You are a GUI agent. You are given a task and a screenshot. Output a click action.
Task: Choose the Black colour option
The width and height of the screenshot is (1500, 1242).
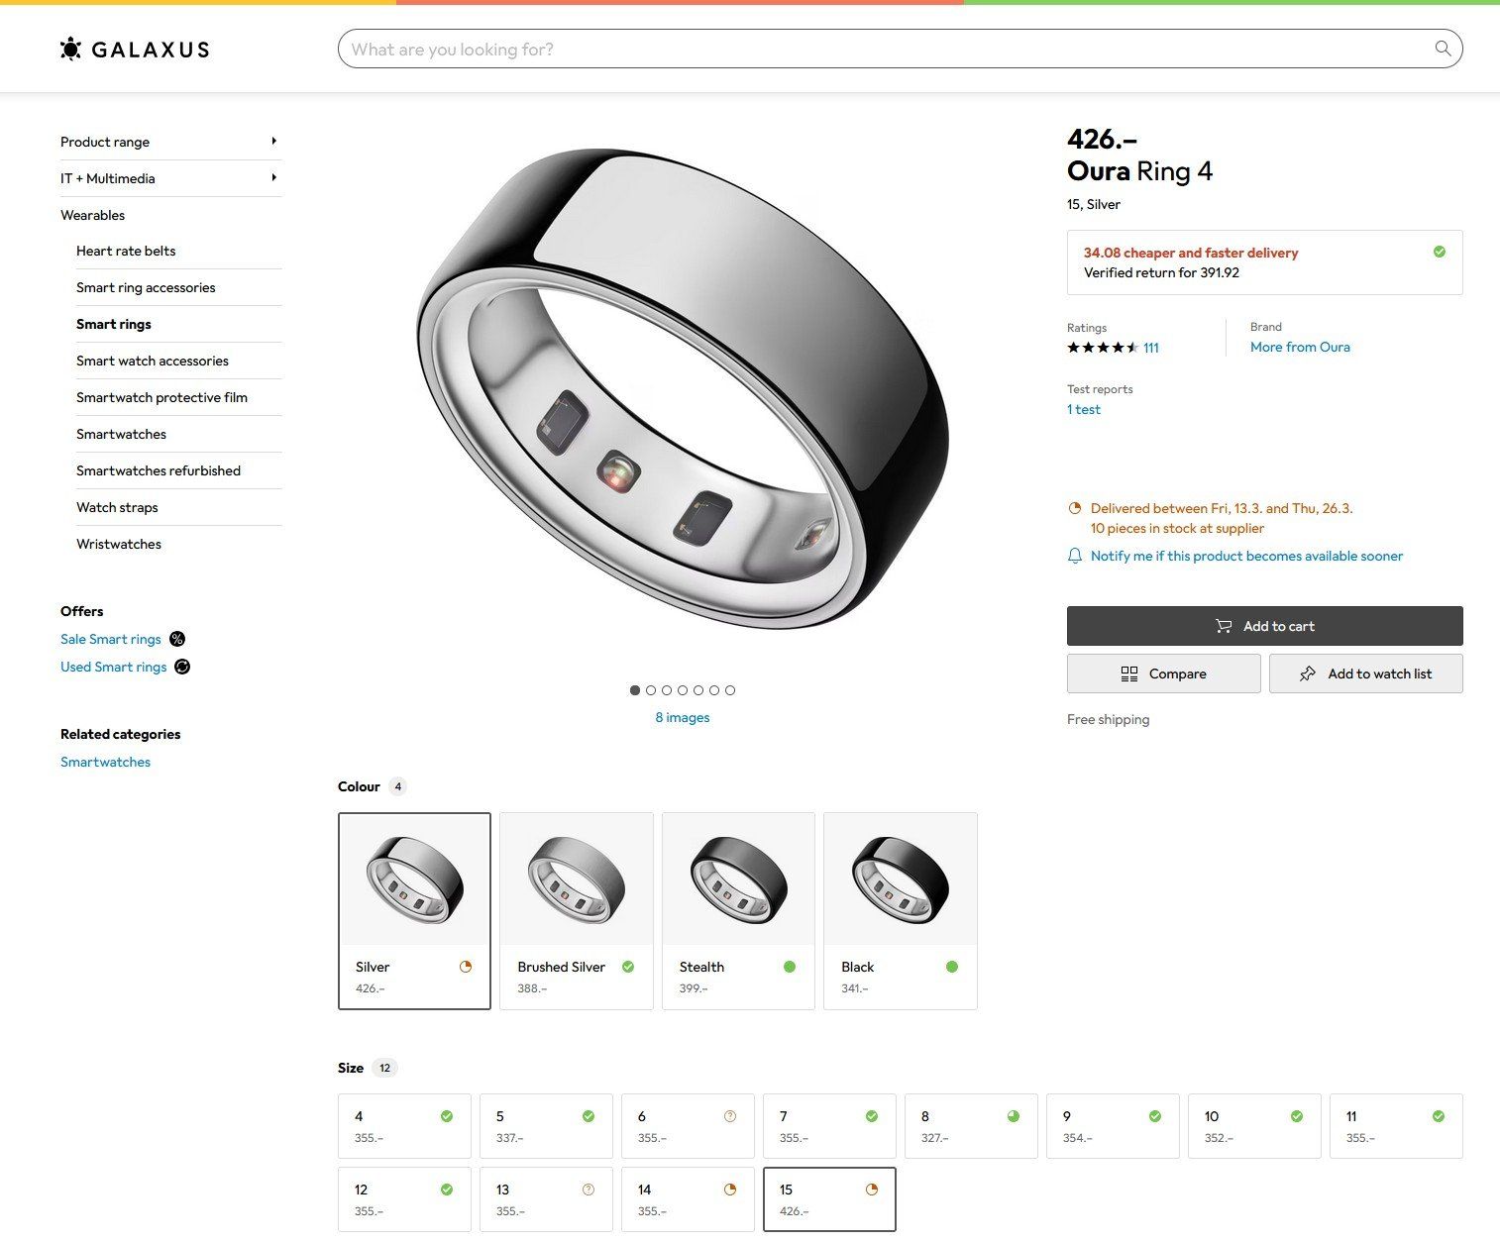coord(901,911)
